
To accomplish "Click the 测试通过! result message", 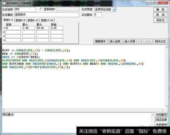I will coord(8,115).
